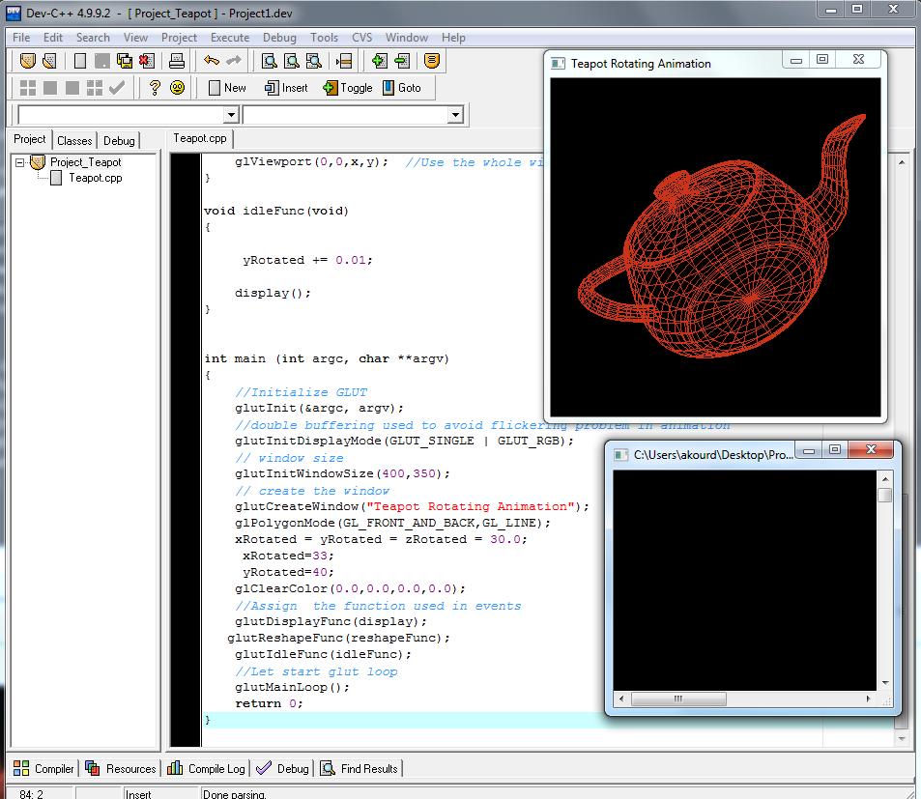
Task: Click the Find magnifier icon
Action: tap(269, 61)
